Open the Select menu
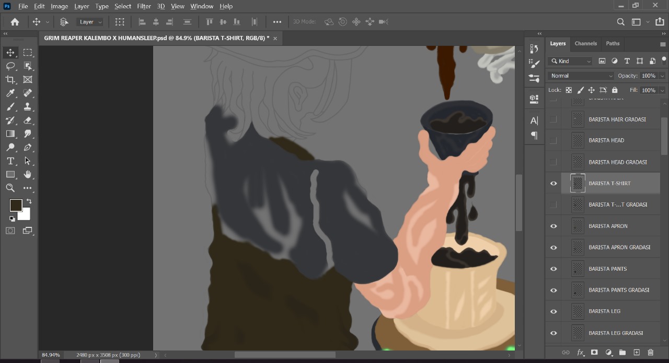Viewport: 669px width, 363px height. (x=123, y=6)
